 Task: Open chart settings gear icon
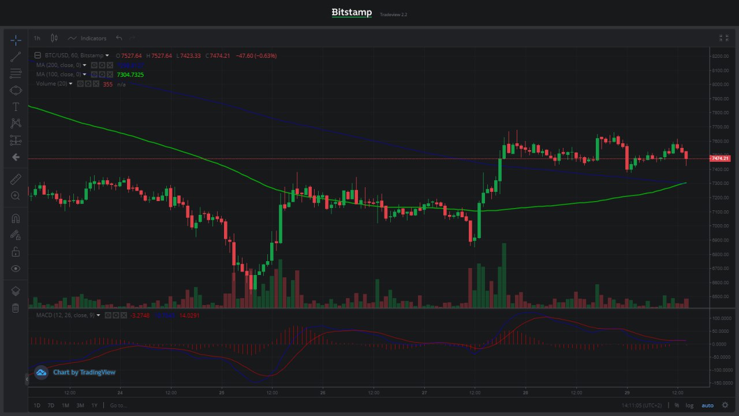725,405
